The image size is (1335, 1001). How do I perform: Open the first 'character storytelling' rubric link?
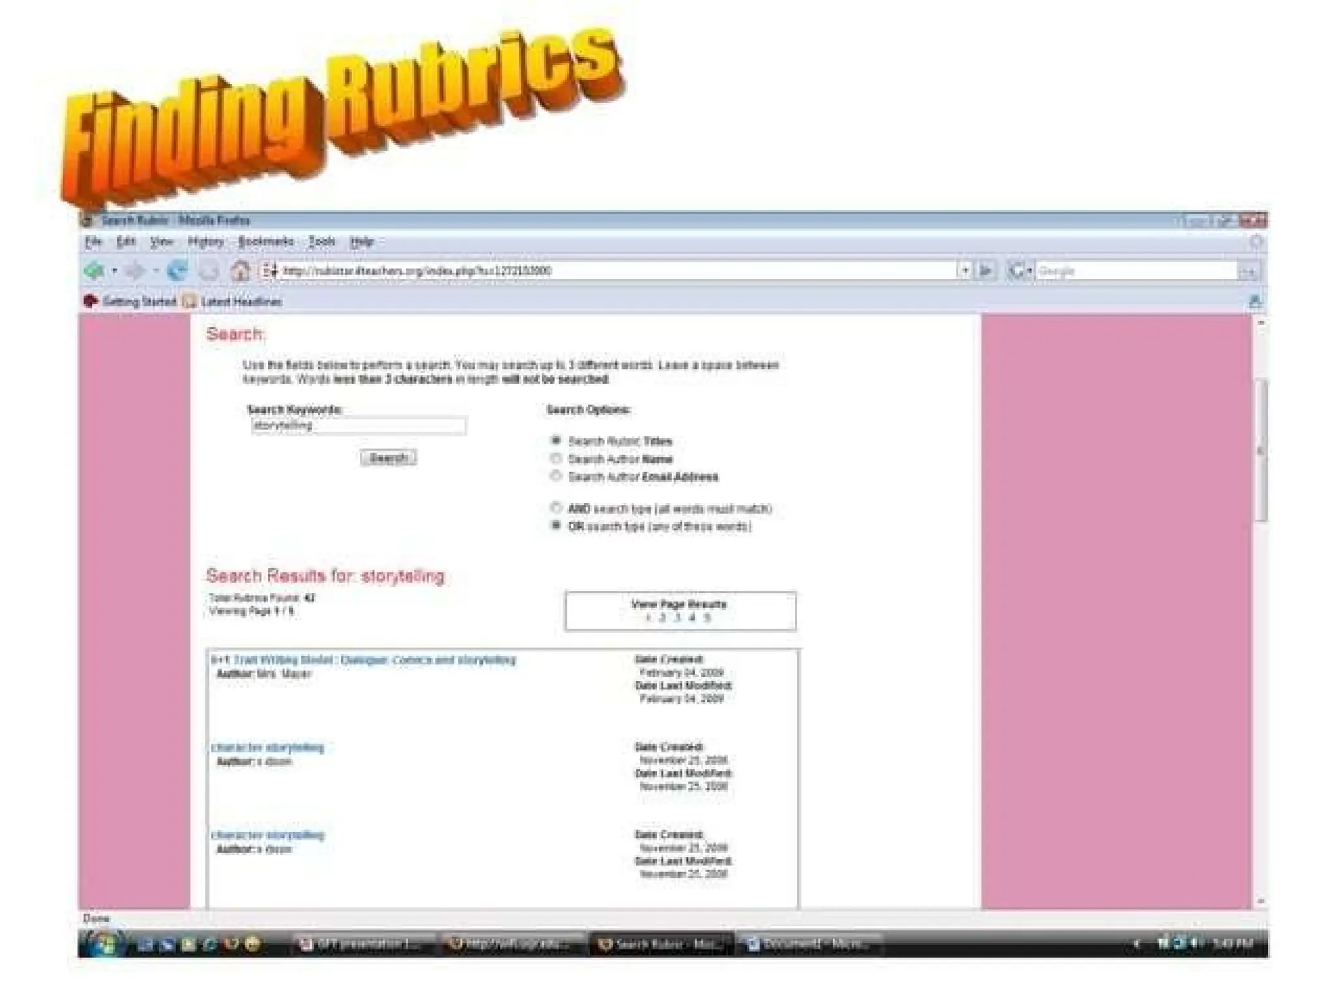(268, 747)
